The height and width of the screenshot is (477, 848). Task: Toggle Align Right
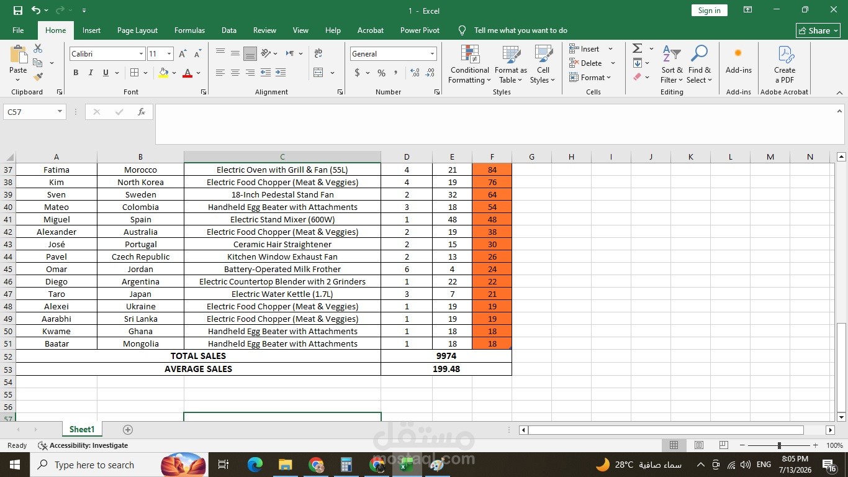250,73
